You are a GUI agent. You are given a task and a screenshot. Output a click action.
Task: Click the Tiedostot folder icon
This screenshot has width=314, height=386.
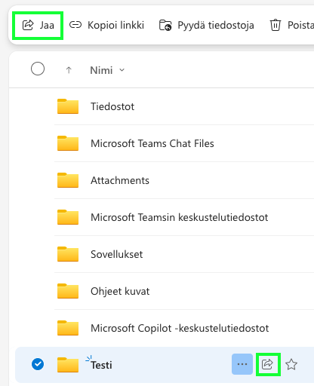pyautogui.click(x=68, y=106)
